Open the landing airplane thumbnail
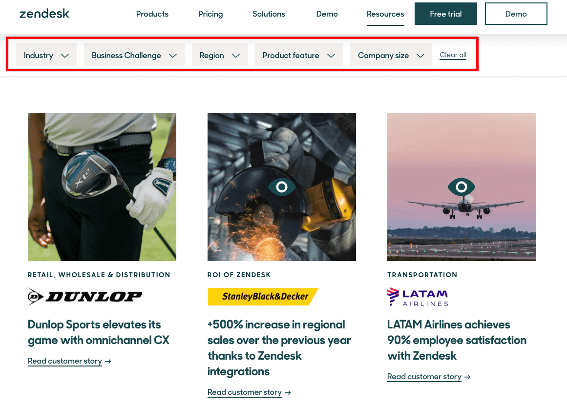Viewport: 567px width, 407px height. 462,187
